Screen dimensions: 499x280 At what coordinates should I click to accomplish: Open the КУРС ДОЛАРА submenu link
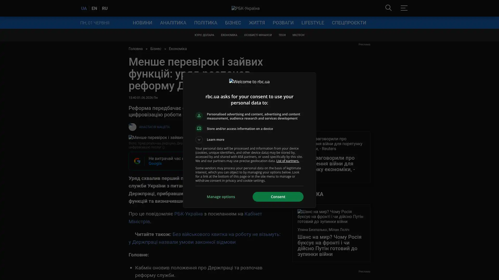point(204,35)
